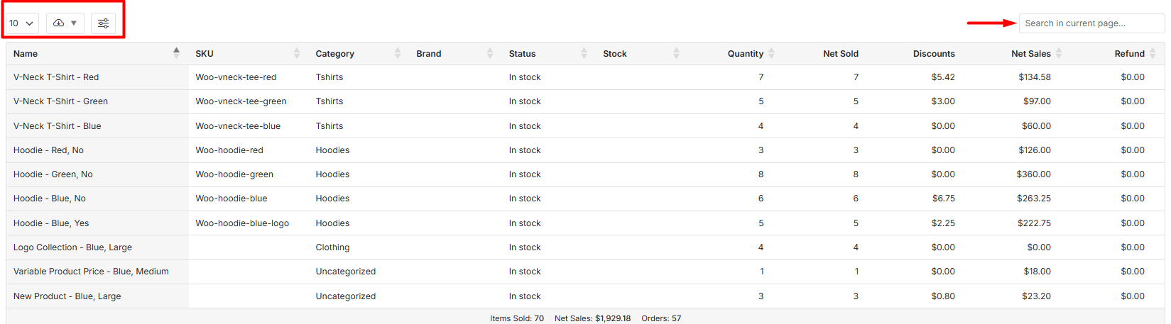The width and height of the screenshot is (1171, 324).
Task: Click the Stock column sort arrows
Action: pyautogui.click(x=676, y=53)
